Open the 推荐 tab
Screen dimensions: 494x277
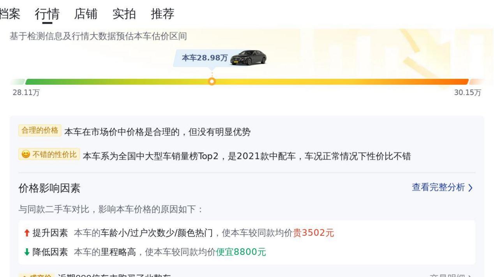click(x=162, y=14)
